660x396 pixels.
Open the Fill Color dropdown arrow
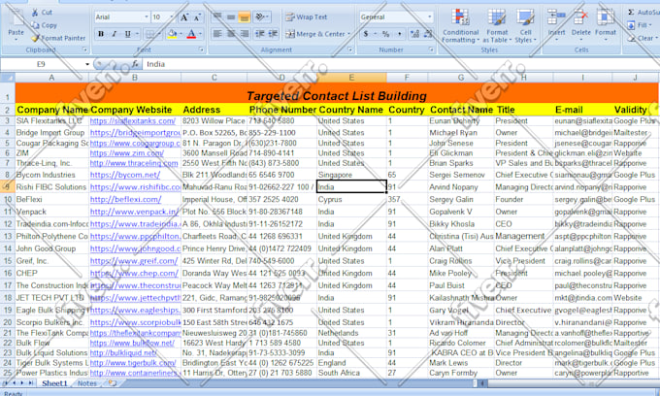pos(181,34)
